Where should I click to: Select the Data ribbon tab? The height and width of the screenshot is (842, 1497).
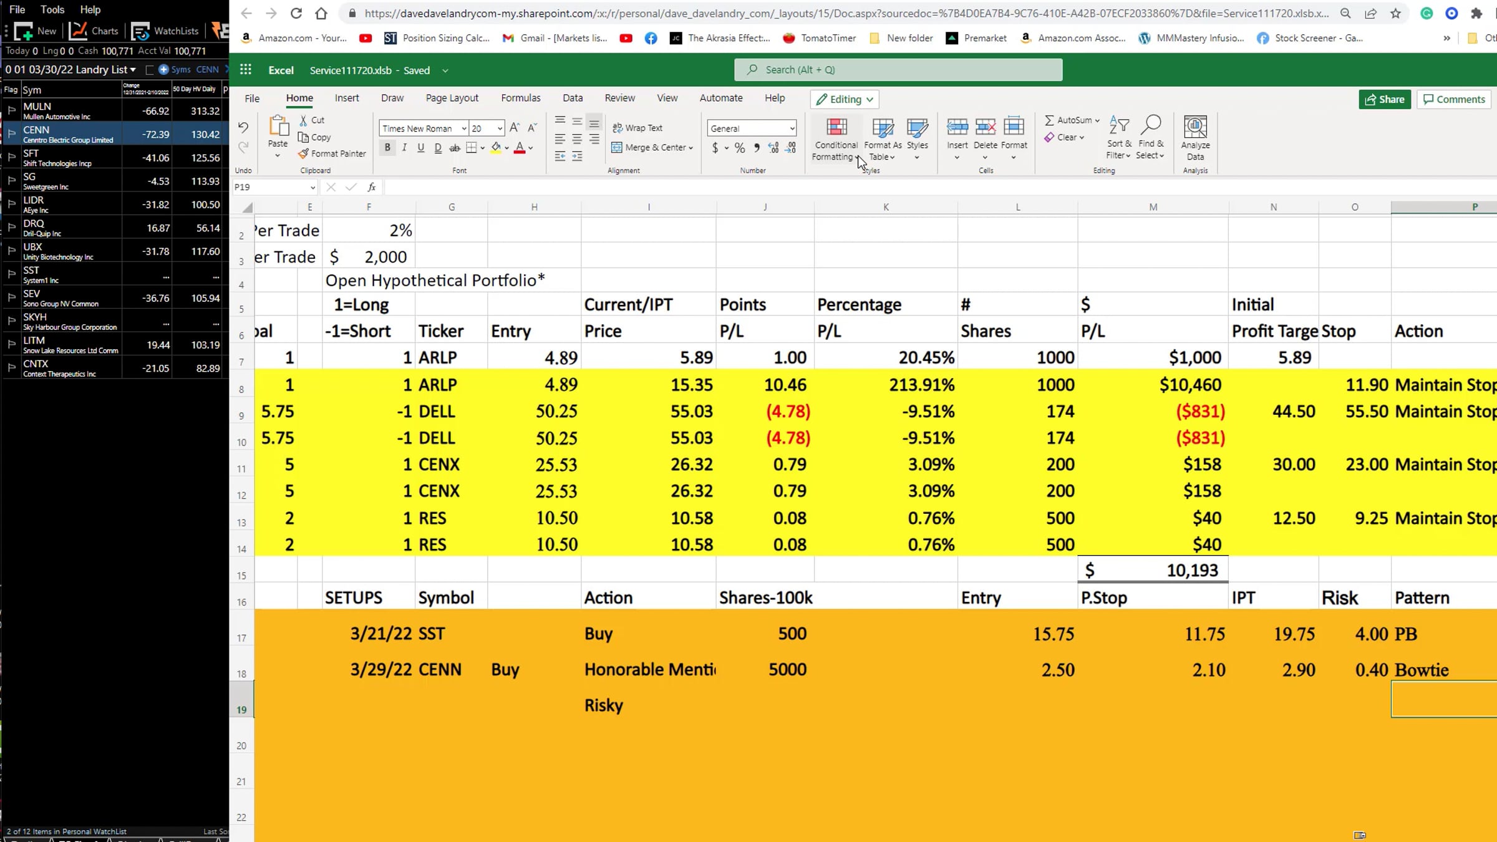click(573, 98)
